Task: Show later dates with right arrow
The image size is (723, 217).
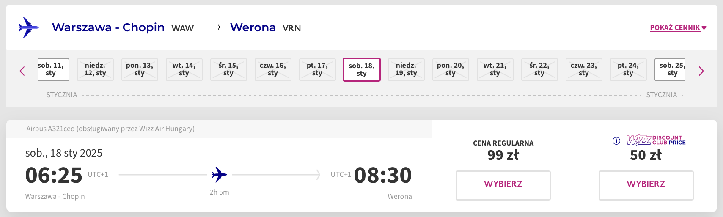Action: click(701, 71)
